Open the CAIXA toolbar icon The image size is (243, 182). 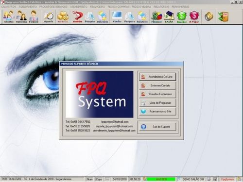(x=169, y=17)
